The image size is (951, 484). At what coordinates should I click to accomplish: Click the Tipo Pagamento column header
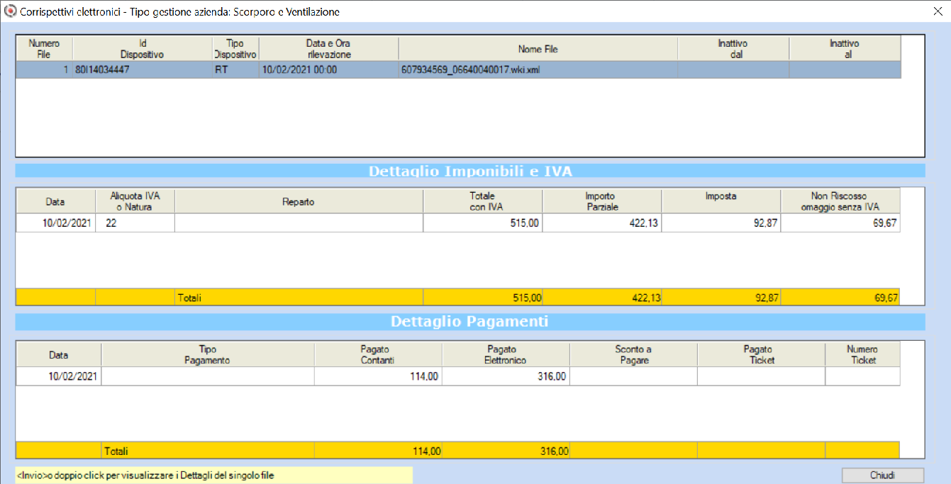(208, 355)
